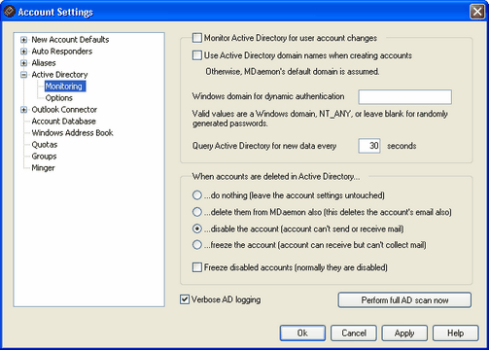Screen dimensions: 489x350
Task: Expand the Outlook Connector node
Action: point(23,110)
